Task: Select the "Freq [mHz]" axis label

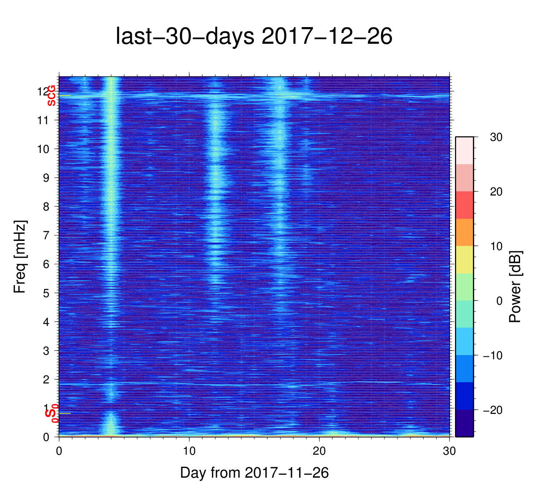Action: [20, 257]
